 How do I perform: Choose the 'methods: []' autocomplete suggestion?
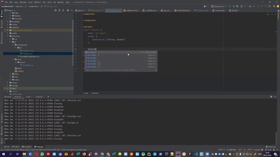tap(121, 64)
